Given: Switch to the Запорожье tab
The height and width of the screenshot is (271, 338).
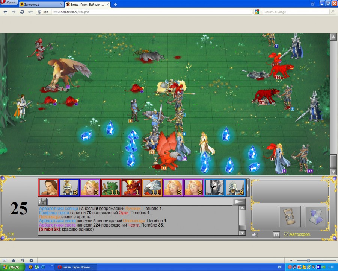Looking at the screenshot, I should point(41,4).
